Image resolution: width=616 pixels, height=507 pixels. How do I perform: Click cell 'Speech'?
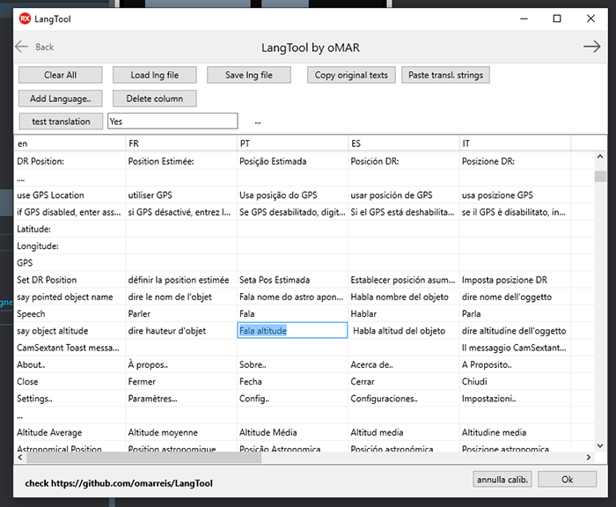coord(70,313)
